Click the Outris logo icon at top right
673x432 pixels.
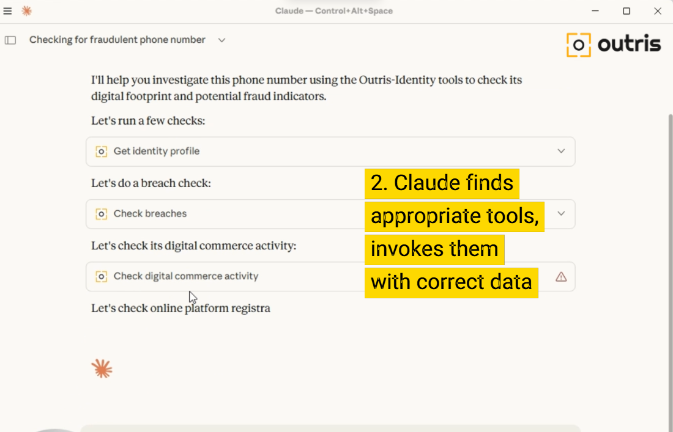578,43
